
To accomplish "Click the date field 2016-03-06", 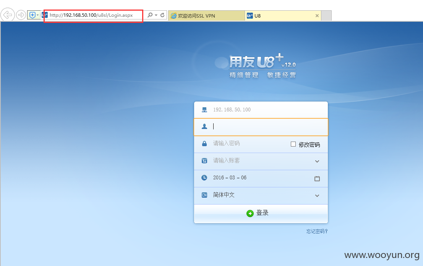I will 261,178.
